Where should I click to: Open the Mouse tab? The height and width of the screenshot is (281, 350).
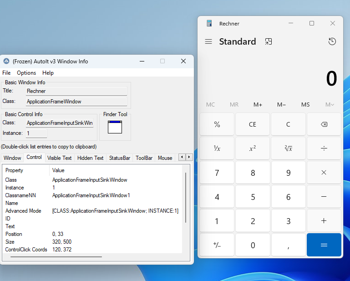[165, 158]
